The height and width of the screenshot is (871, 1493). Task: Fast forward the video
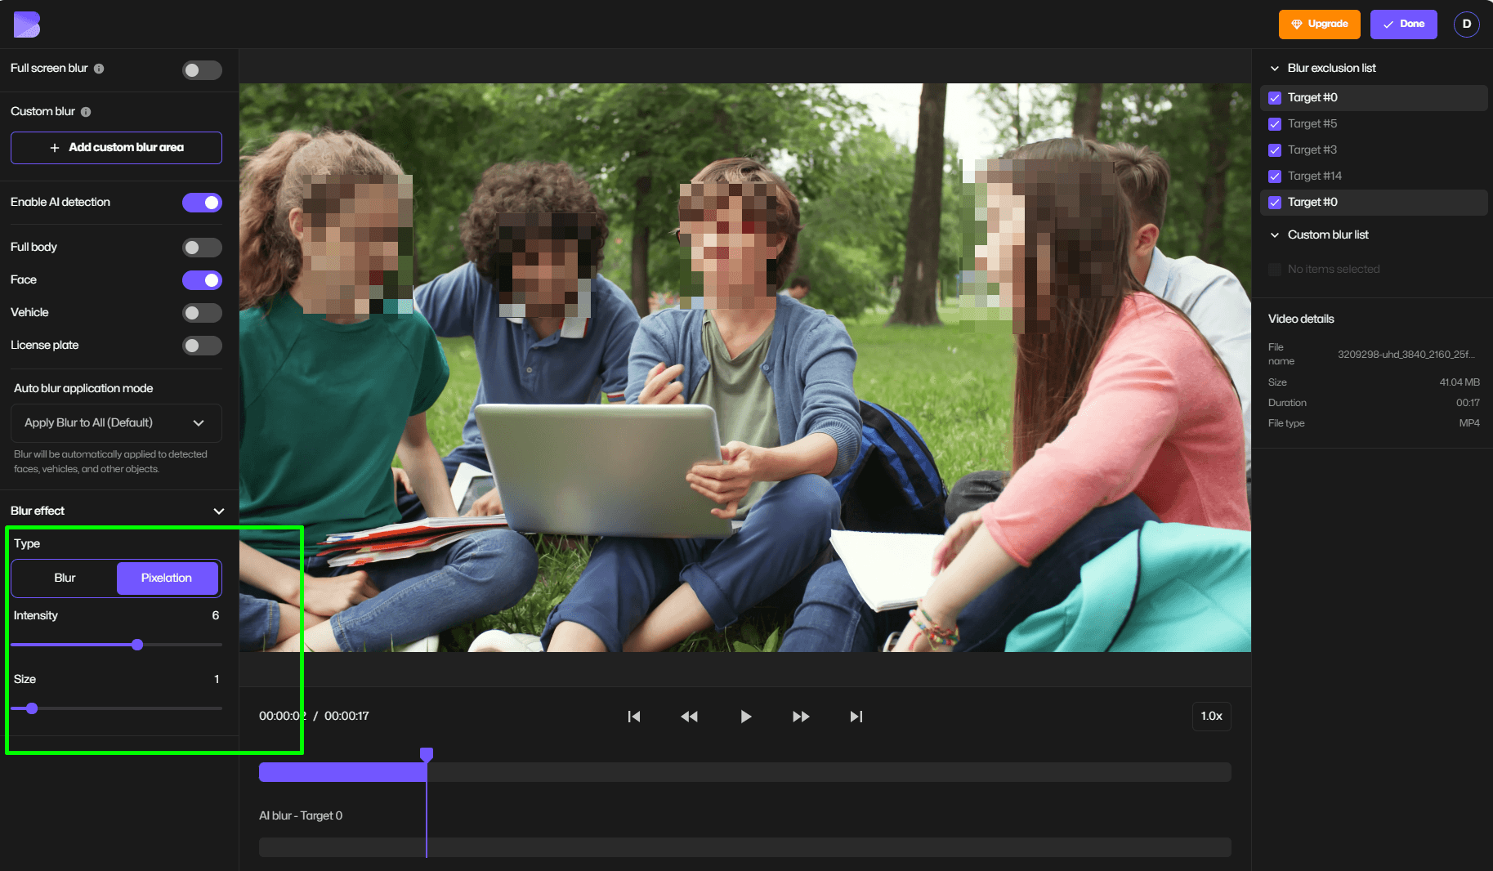pyautogui.click(x=801, y=716)
